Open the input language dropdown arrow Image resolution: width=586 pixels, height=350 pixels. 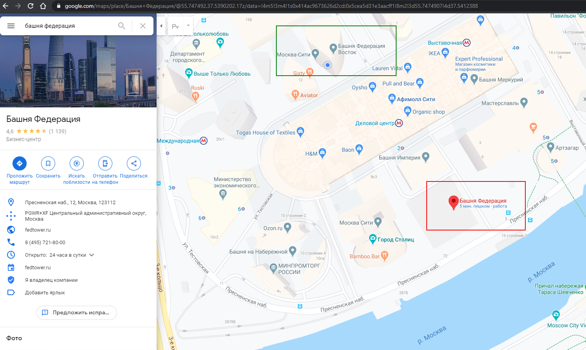(x=188, y=26)
